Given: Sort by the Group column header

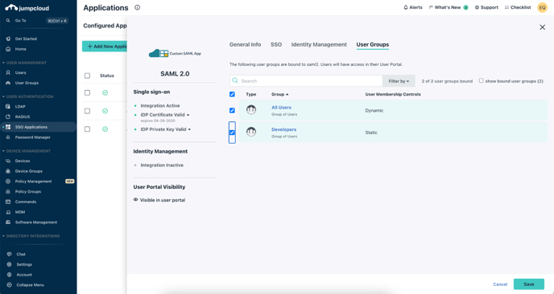Looking at the screenshot, I should point(280,95).
